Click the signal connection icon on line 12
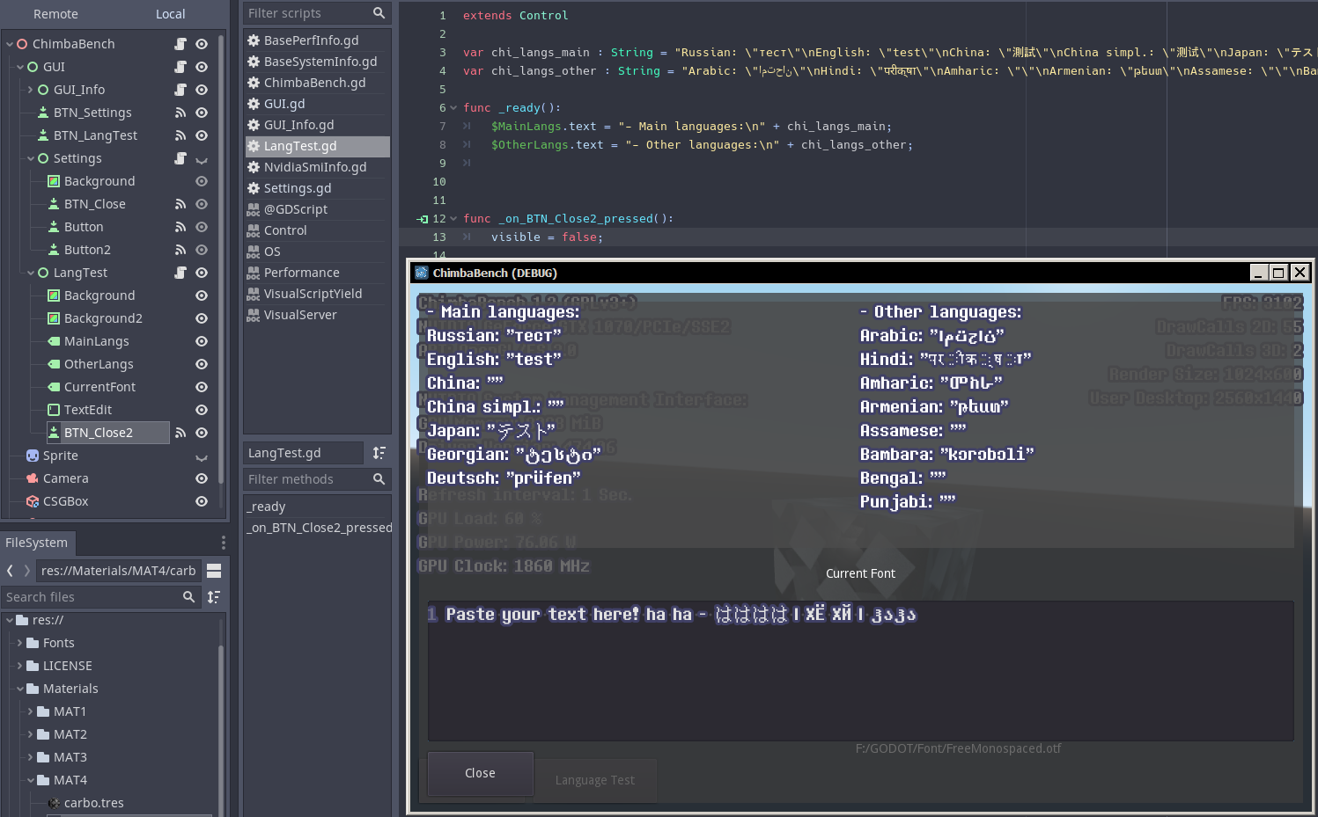Screen dimensions: 1318x817 pyautogui.click(x=423, y=219)
